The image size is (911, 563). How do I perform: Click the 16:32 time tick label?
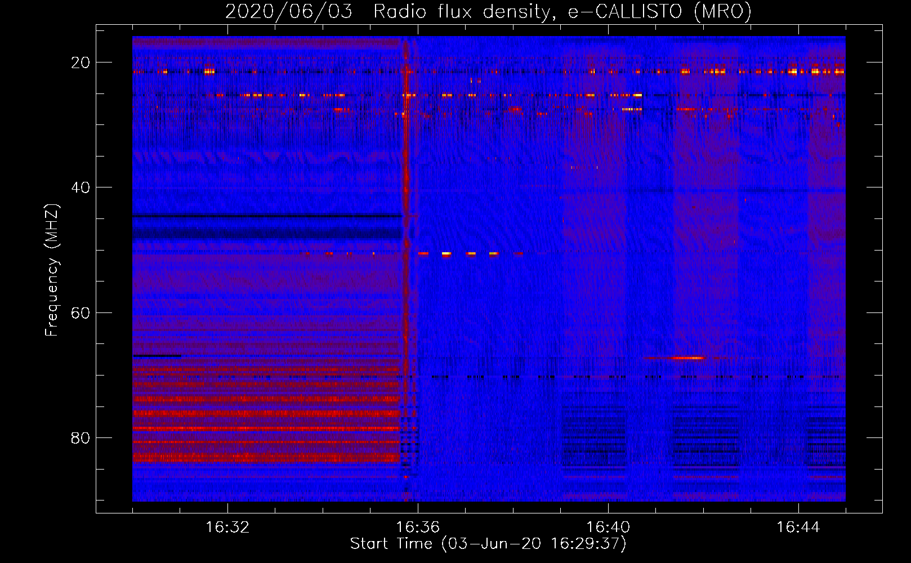227,528
